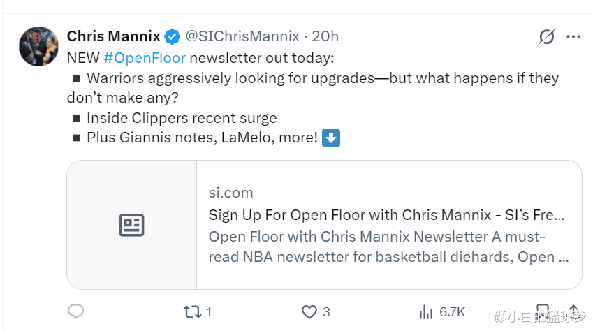Repost this tweet via retweet icon
593x331 pixels.
tap(191, 311)
